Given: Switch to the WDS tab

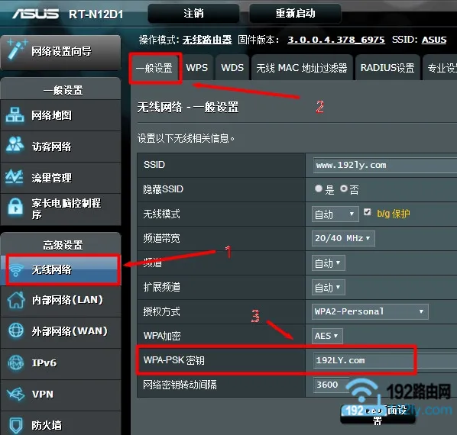Looking at the screenshot, I should 232,68.
